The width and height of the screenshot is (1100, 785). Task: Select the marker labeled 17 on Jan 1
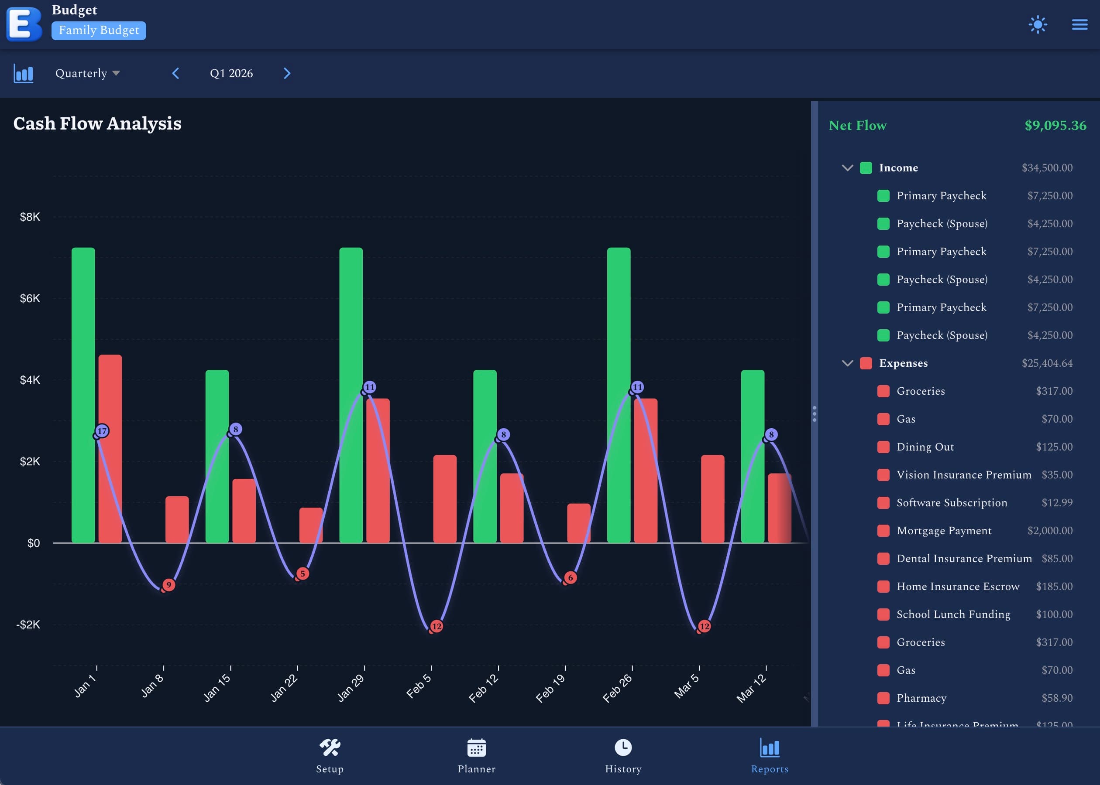coord(102,431)
